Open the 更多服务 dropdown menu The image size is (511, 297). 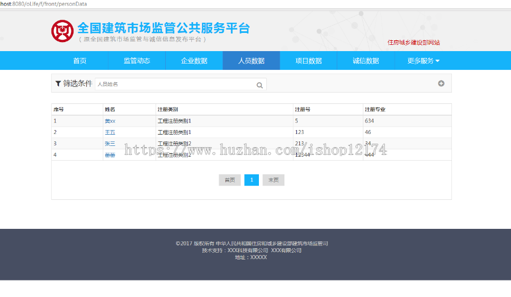423,61
